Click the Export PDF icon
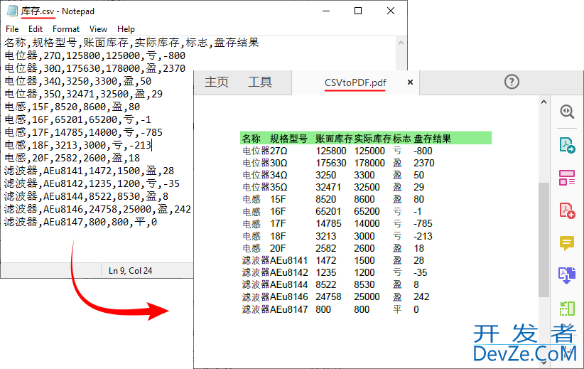The image size is (584, 369). [567, 145]
